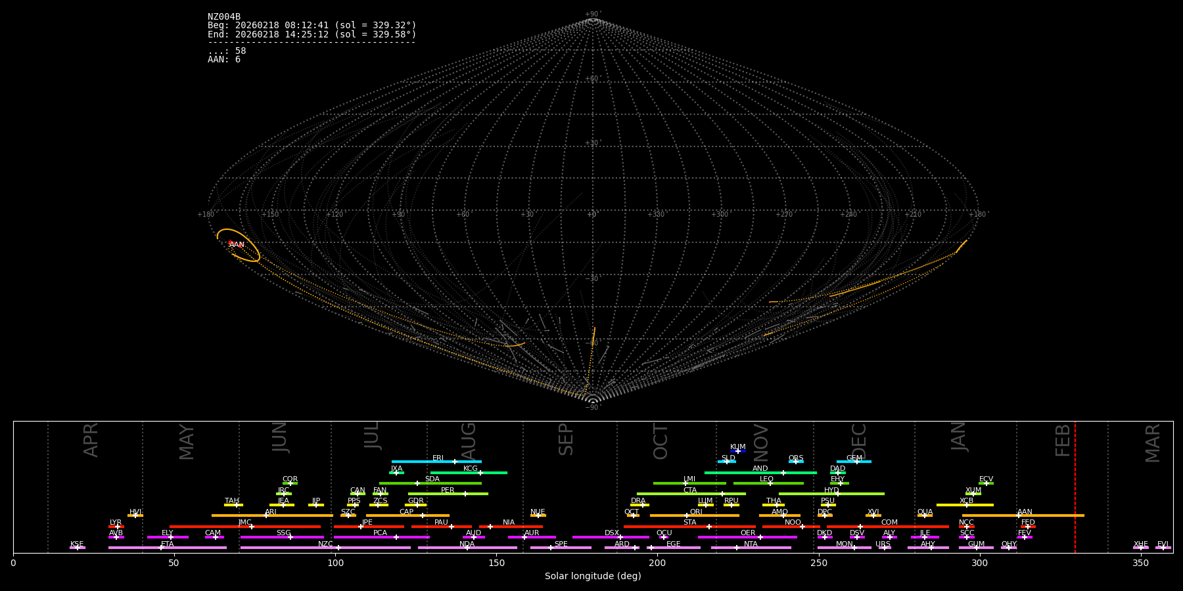Click the THA shower label
Screen dimensions: 1183x591
coord(774,501)
